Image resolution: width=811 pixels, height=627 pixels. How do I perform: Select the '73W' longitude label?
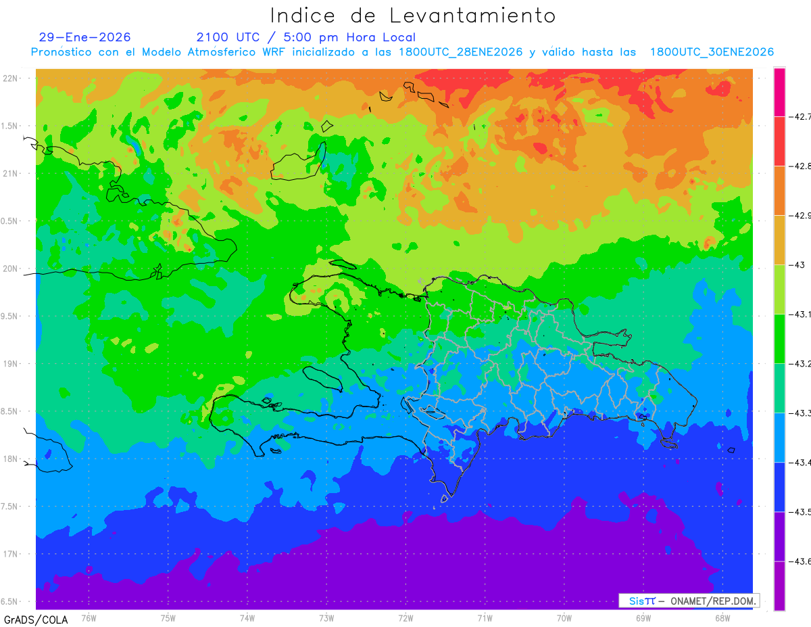click(x=326, y=618)
